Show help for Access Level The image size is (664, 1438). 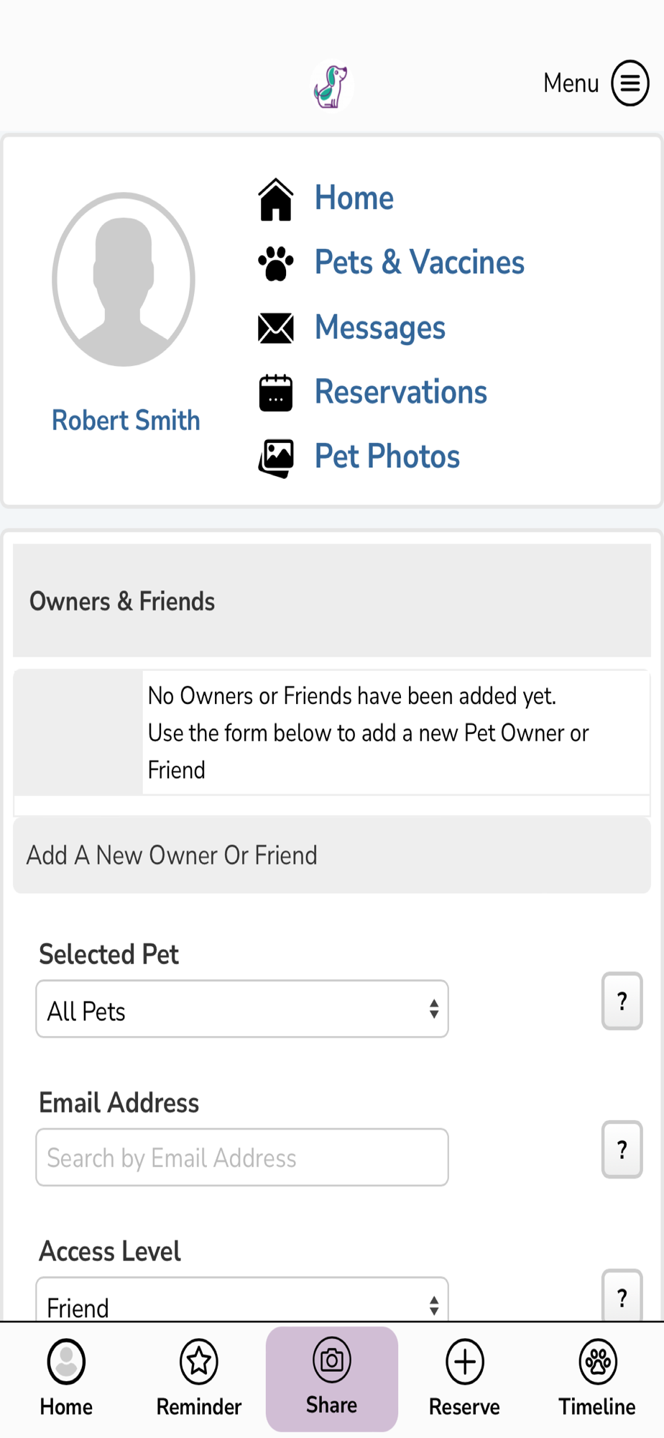[x=622, y=1295]
